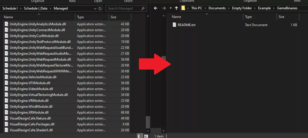Expand chevron after Example breadcrumb
The height and width of the screenshot is (138, 308).
coord(274,8)
